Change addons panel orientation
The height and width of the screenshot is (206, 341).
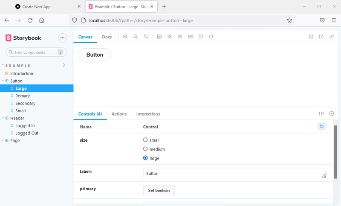[x=321, y=113]
